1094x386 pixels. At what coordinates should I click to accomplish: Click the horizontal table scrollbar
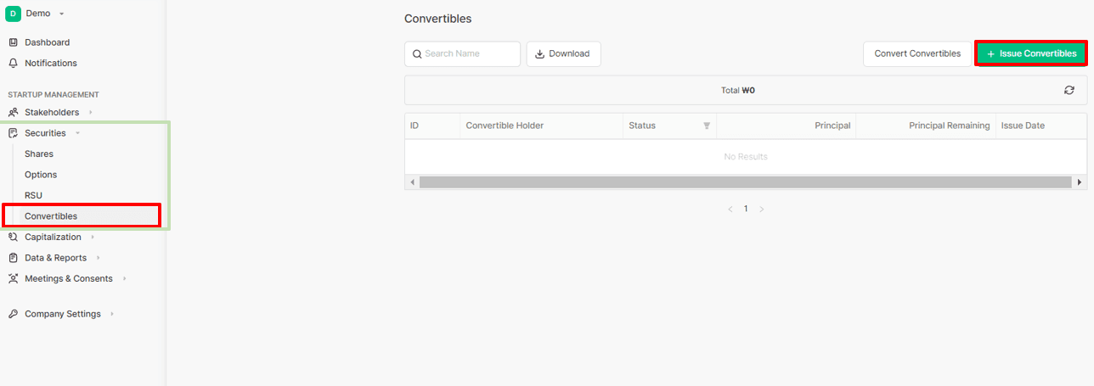[745, 182]
